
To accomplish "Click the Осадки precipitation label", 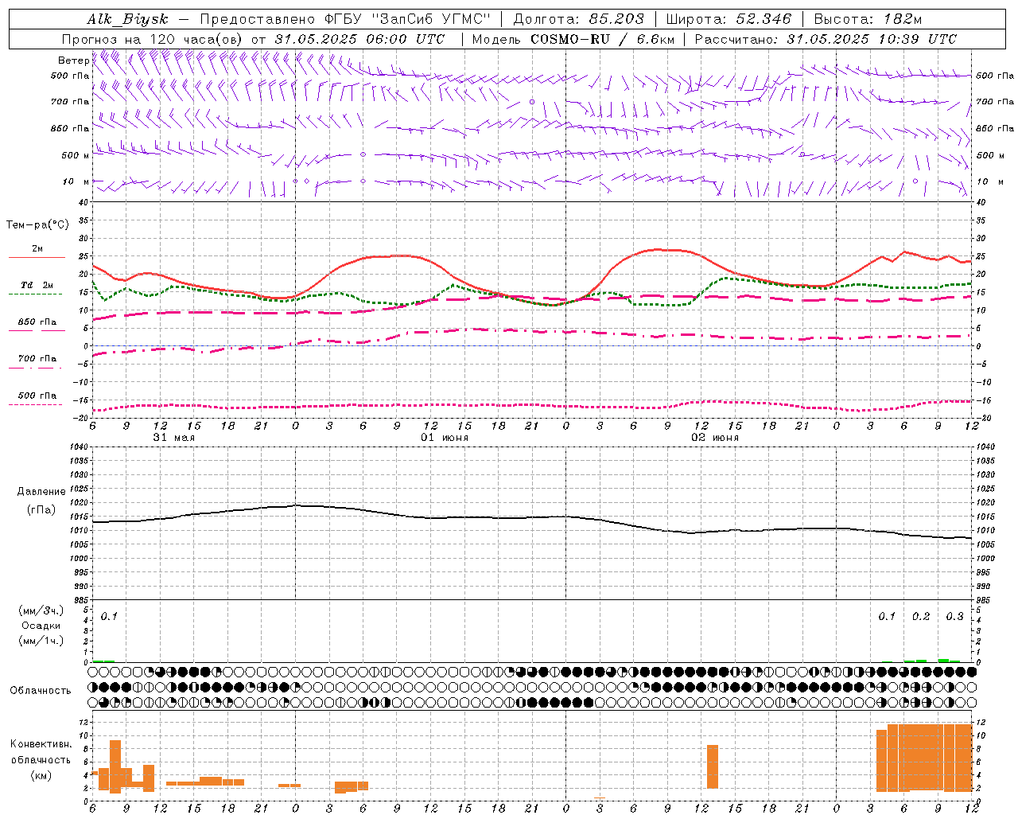I will [41, 626].
